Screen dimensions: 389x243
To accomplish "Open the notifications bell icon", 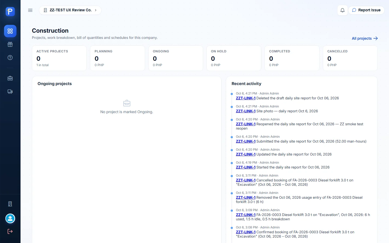I will [x=343, y=10].
